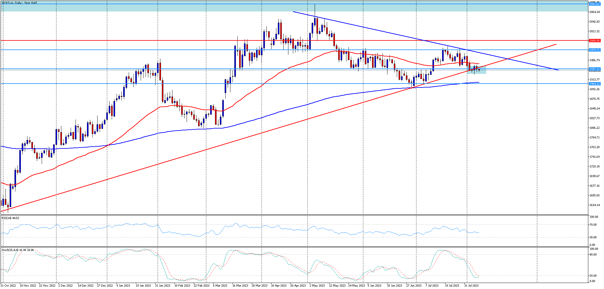Click the '22 Feb 2023' date label
Viewport: 604px width, 289px height.
[201, 285]
